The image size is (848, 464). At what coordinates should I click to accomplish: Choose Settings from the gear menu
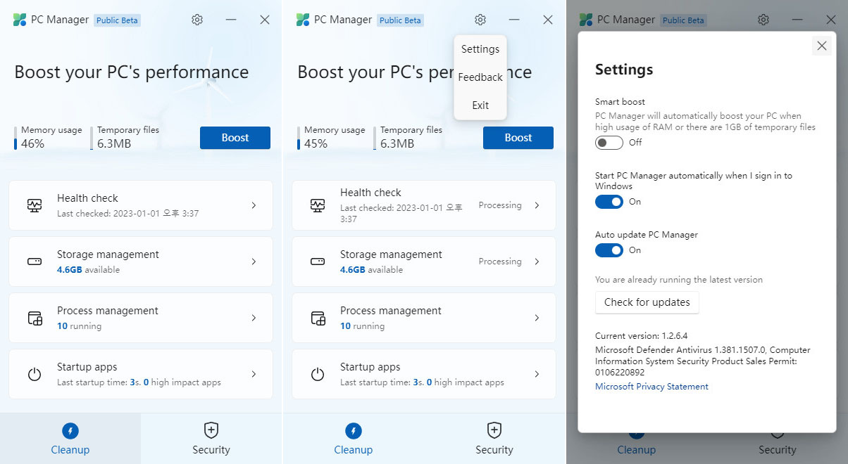coord(480,49)
